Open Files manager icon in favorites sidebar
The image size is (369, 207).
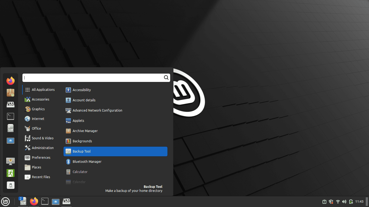11,128
